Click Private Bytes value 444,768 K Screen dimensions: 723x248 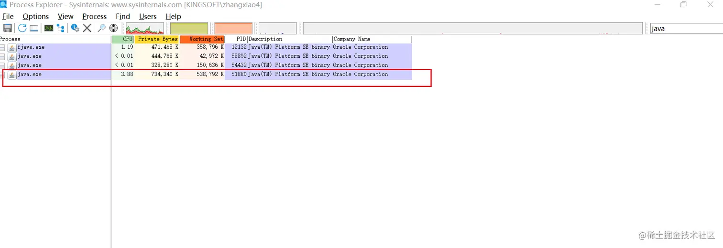(165, 56)
